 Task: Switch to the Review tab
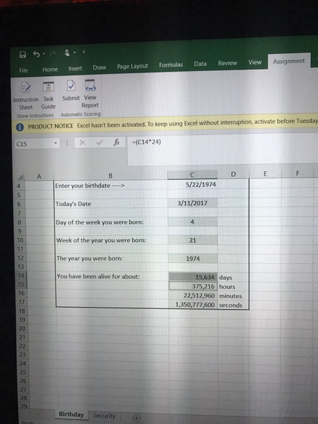click(x=227, y=63)
